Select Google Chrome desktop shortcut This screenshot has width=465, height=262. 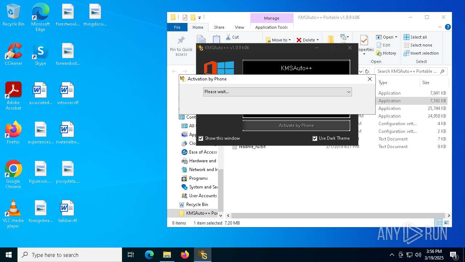tap(13, 175)
